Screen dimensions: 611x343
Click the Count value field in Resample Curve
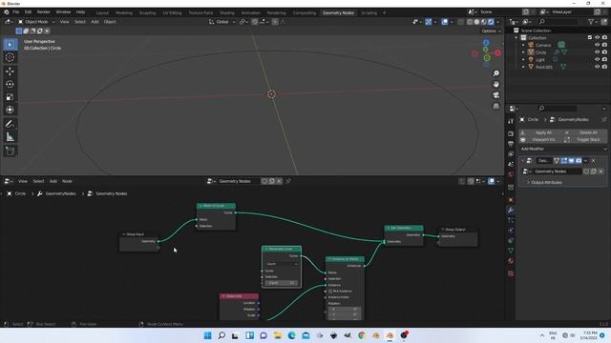[x=282, y=283]
